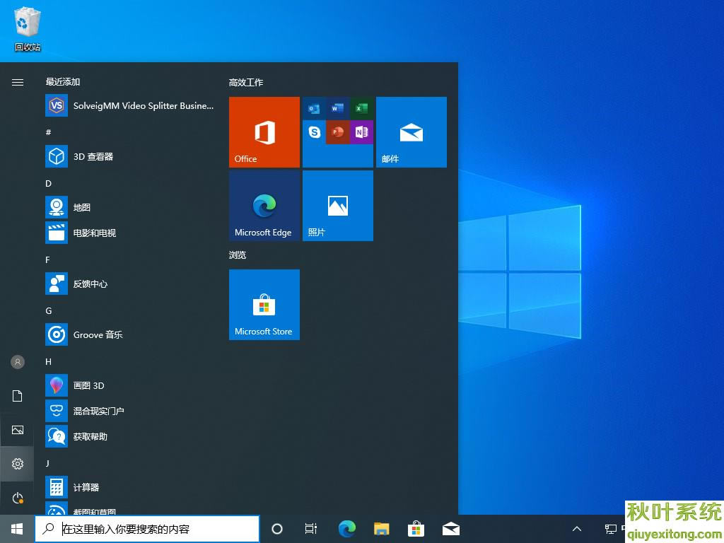Click the Power button in Start sidebar

coord(18,498)
